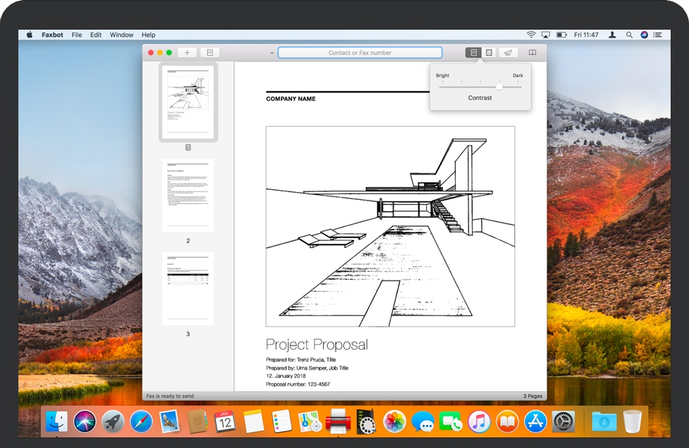Open the File menu

76,35
